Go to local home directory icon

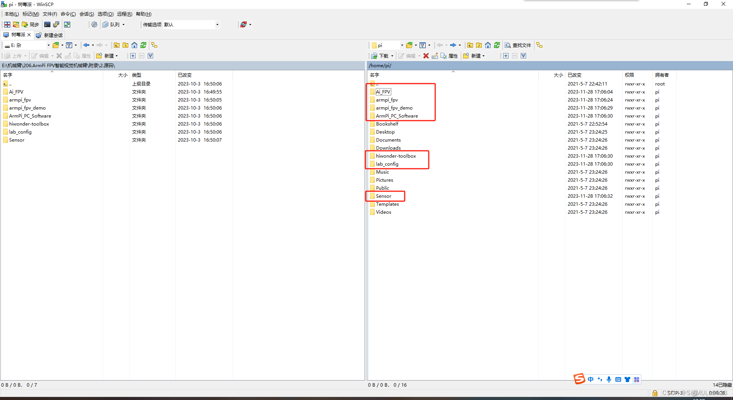[x=134, y=45]
